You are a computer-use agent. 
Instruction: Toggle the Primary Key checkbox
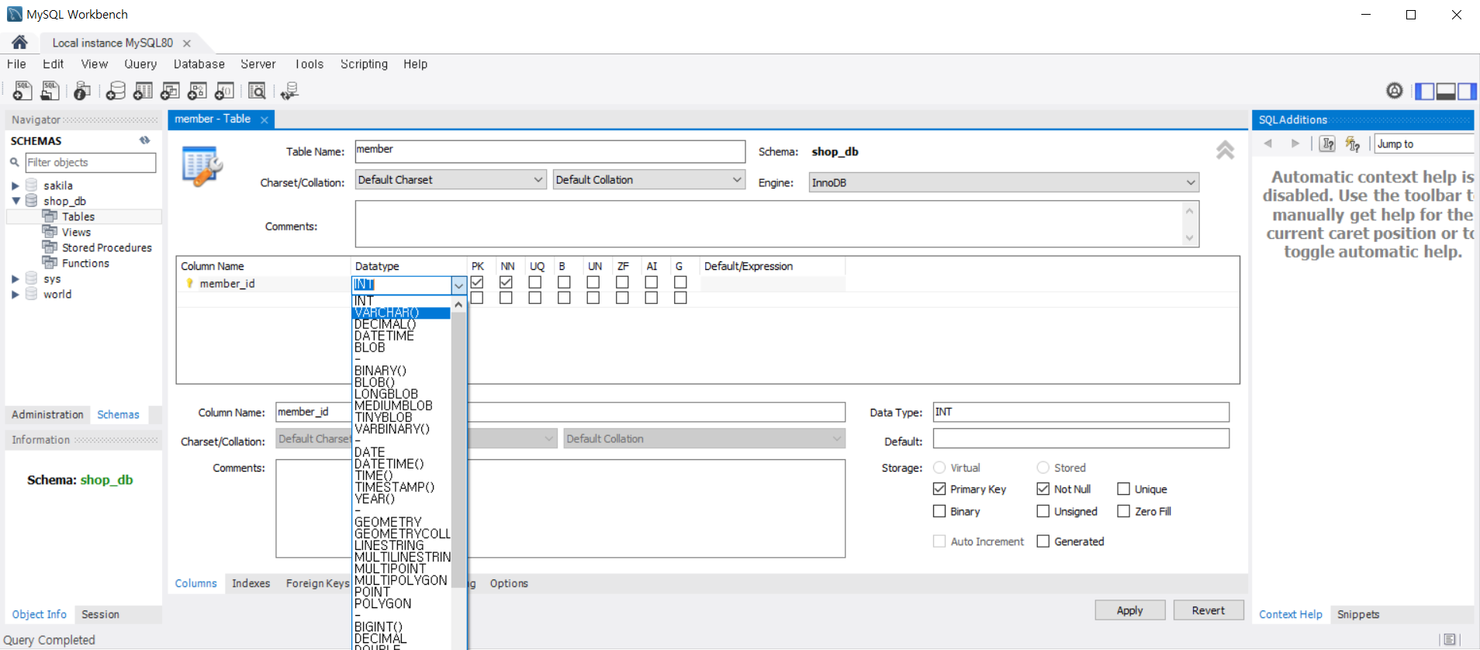click(939, 489)
